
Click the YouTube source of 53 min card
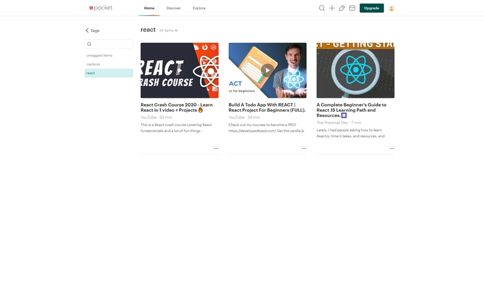point(148,117)
